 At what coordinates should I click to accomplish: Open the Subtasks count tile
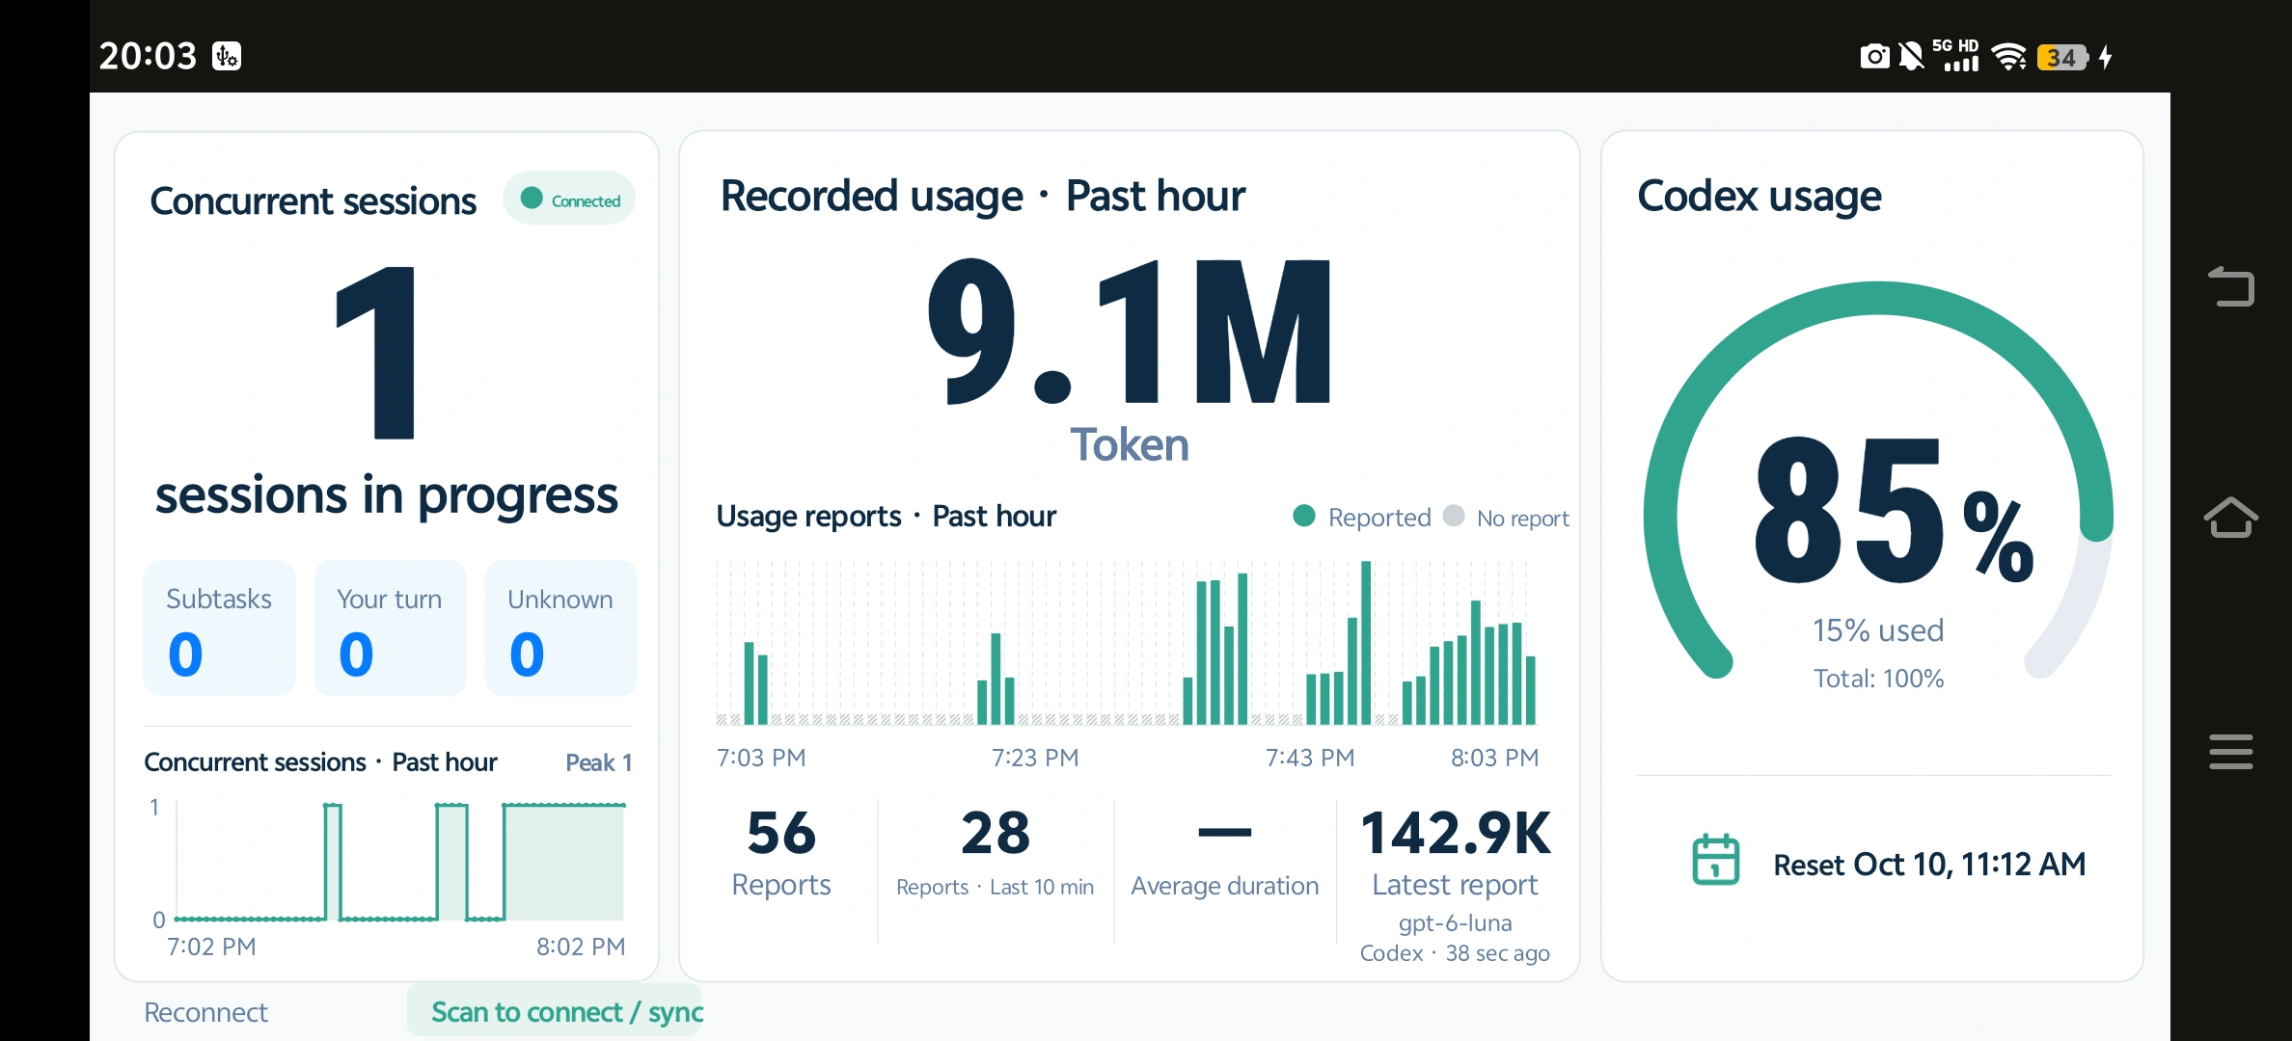tap(220, 628)
